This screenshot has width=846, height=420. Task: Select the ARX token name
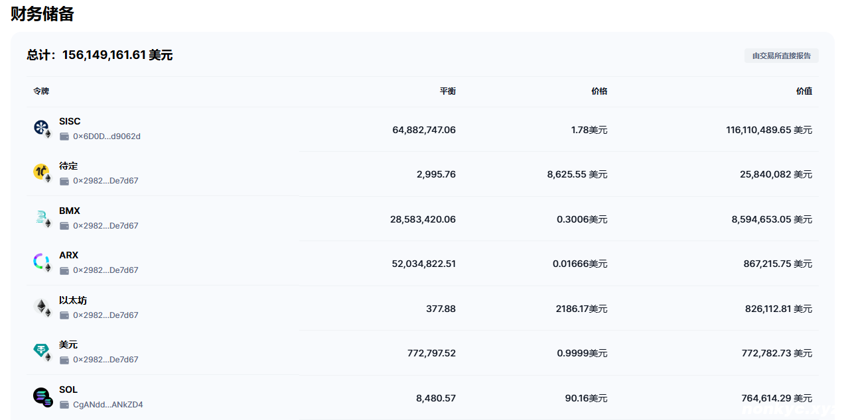pos(68,255)
